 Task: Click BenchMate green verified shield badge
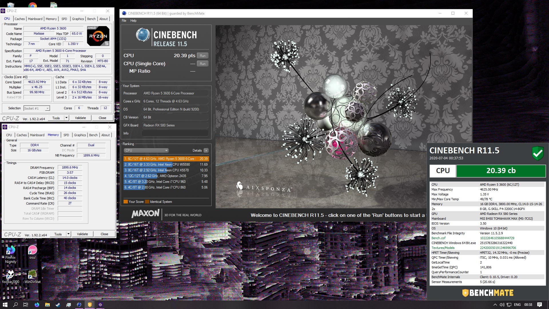point(538,153)
